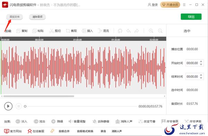Screen dimensions: 208x136
Task: Zoom out of the waveform
Action: pos(160,31)
